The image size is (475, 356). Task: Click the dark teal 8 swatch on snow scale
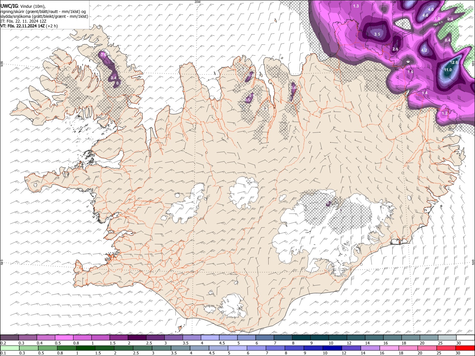tap(301, 338)
